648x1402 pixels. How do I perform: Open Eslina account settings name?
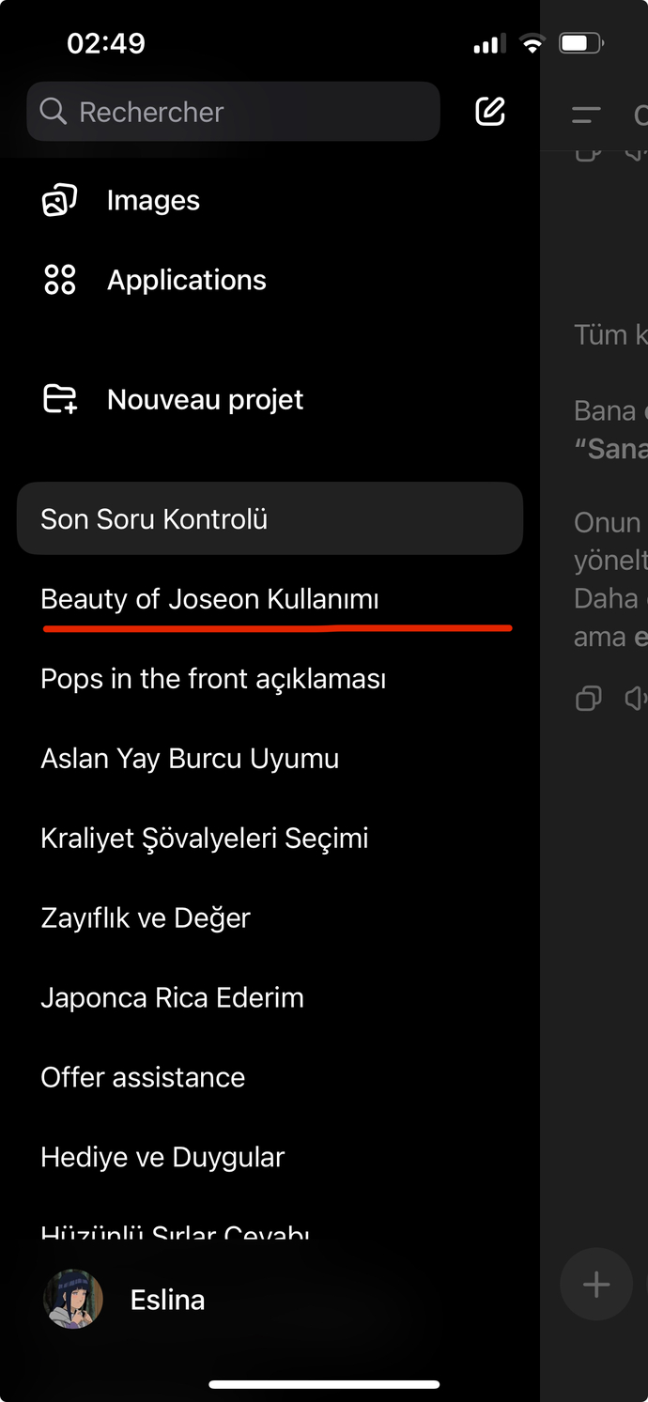click(167, 1300)
